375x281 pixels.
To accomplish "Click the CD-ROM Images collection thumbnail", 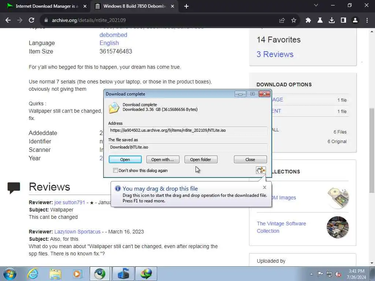I will (338, 198).
